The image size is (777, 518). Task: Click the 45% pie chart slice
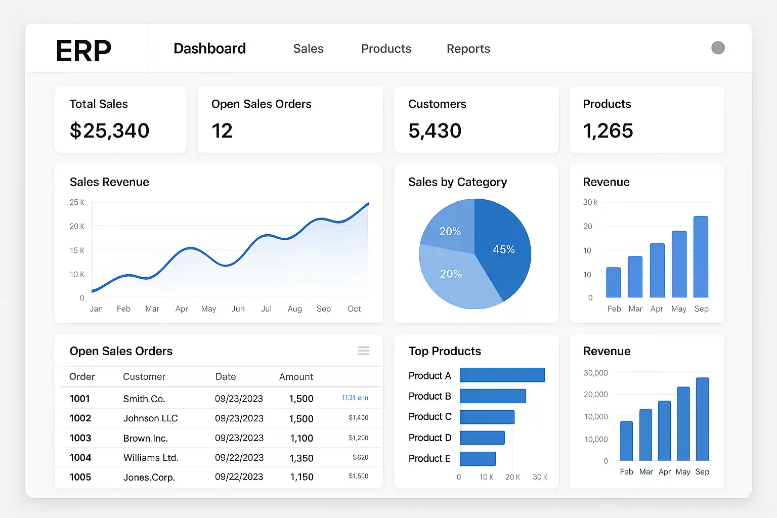coord(503,249)
